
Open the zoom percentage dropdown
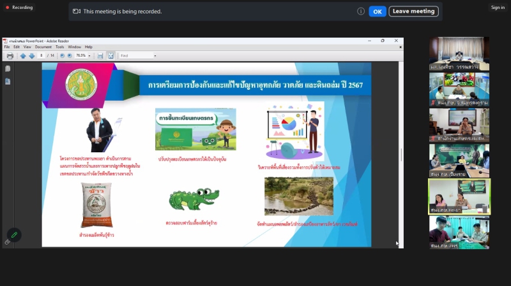click(x=89, y=55)
